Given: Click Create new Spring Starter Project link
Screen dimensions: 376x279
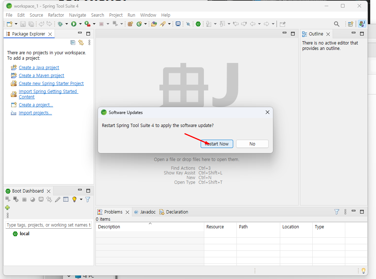Looking at the screenshot, I should point(51,84).
